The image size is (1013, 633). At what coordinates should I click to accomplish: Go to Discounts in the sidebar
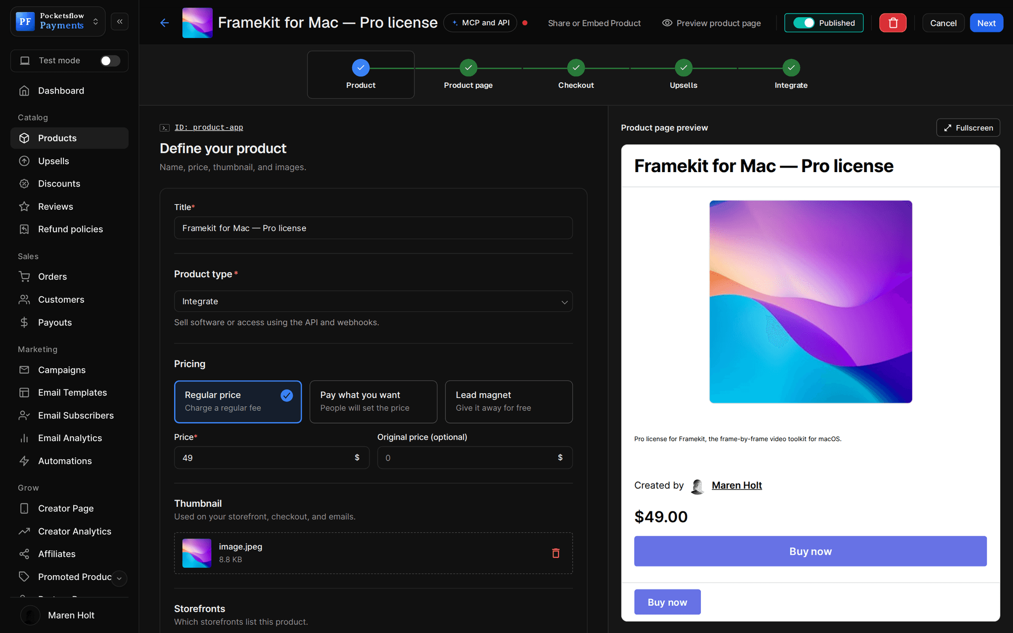point(69,183)
